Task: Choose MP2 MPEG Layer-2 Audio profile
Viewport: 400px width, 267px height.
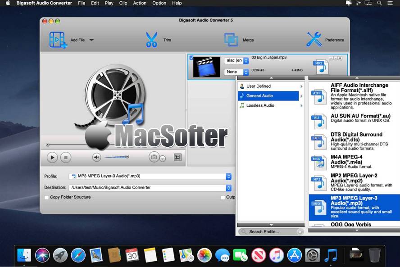Action: [x=355, y=183]
